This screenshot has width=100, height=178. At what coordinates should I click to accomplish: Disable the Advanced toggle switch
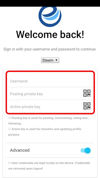[86, 150]
